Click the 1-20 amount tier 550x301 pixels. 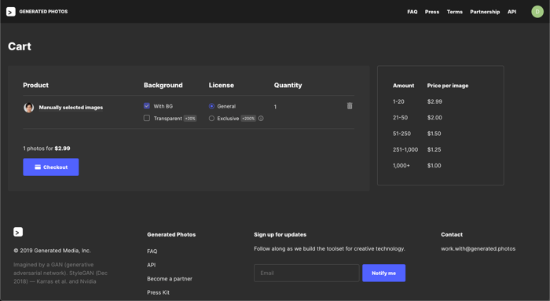tap(398, 101)
